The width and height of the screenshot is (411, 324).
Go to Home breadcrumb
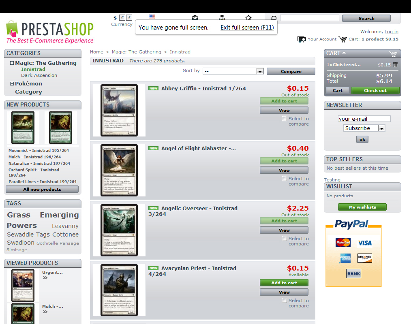coord(97,52)
